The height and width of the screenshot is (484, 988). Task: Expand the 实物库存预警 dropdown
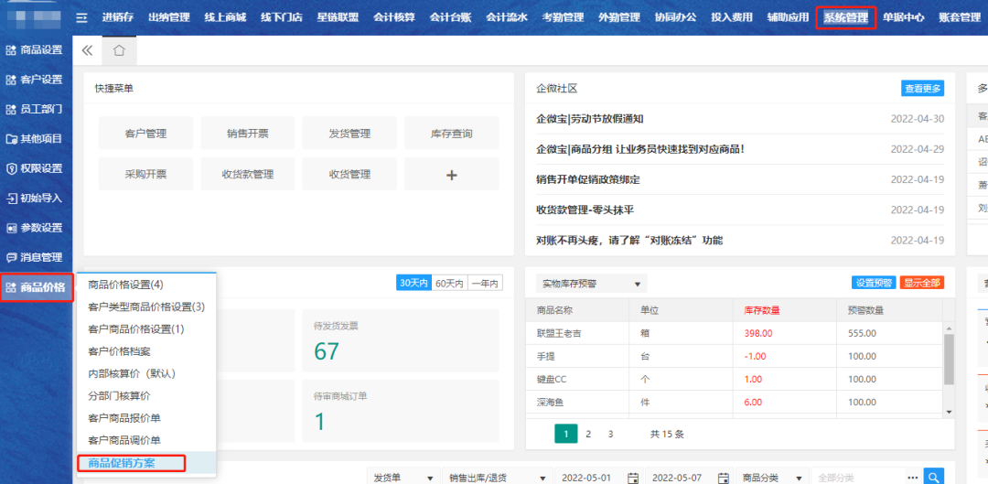[x=591, y=284]
